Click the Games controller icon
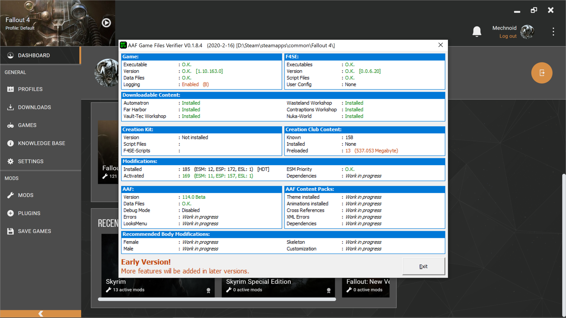This screenshot has width=566, height=318. (10, 125)
